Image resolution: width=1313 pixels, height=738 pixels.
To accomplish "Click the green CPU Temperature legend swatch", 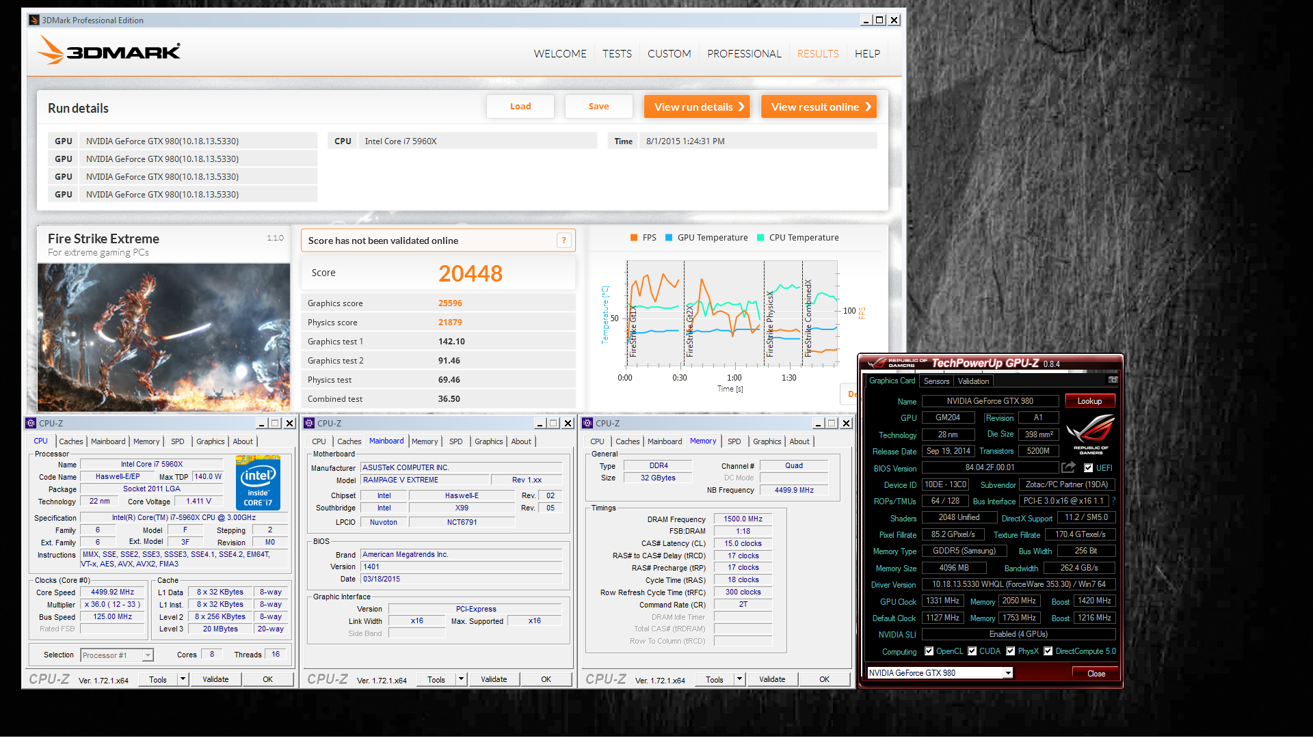I will [x=760, y=238].
